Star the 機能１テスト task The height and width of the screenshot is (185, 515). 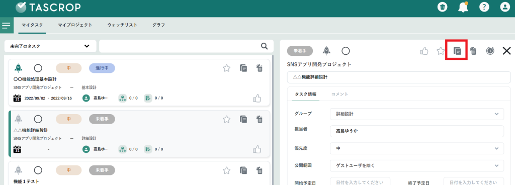[227, 170]
